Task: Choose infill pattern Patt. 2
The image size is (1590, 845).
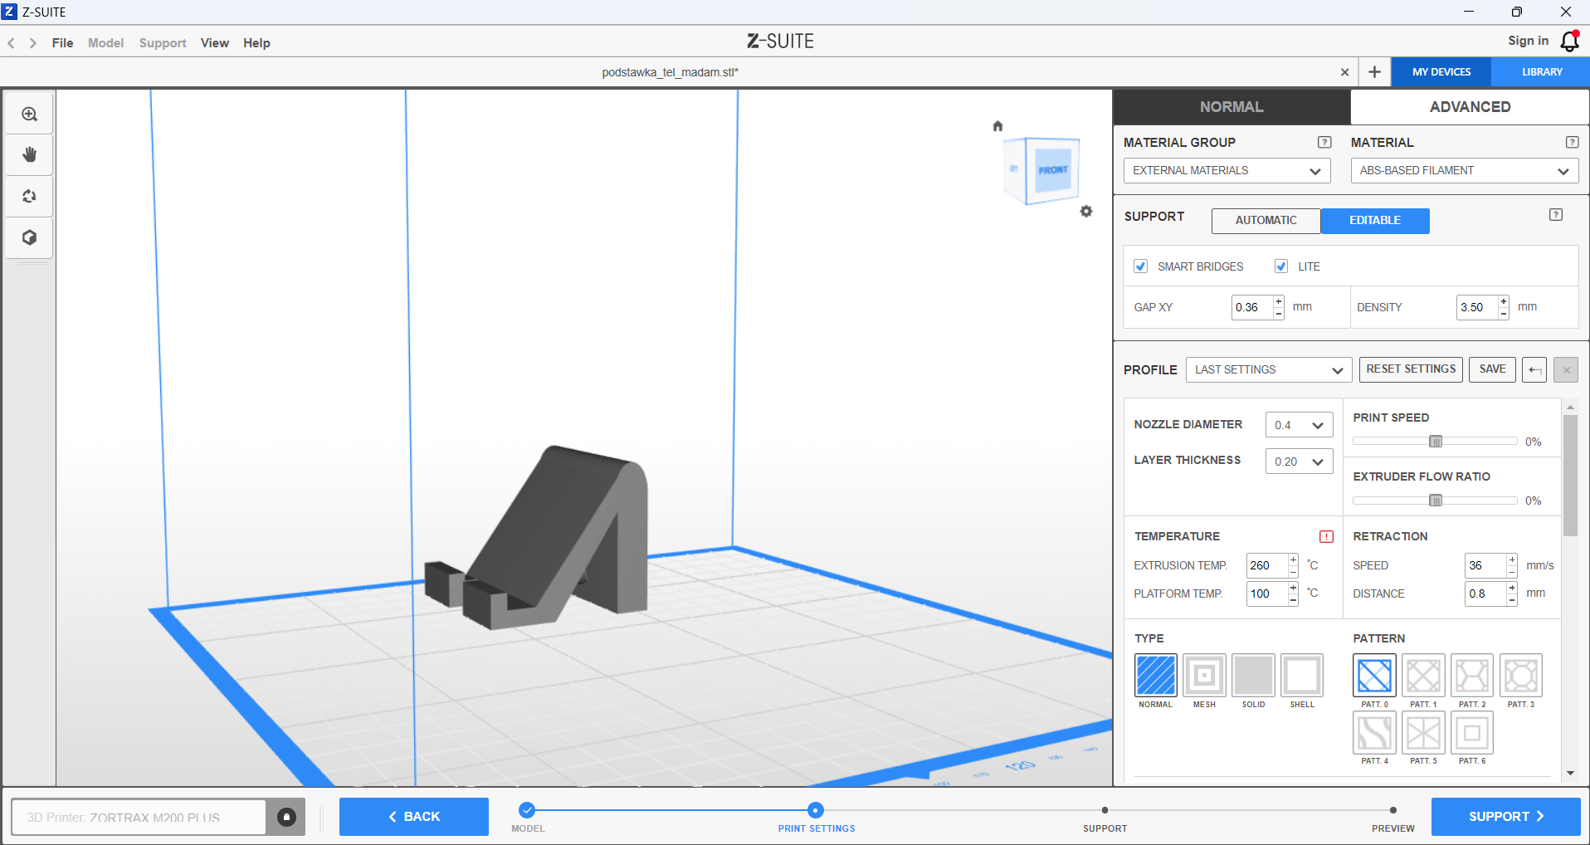Action: (x=1472, y=675)
